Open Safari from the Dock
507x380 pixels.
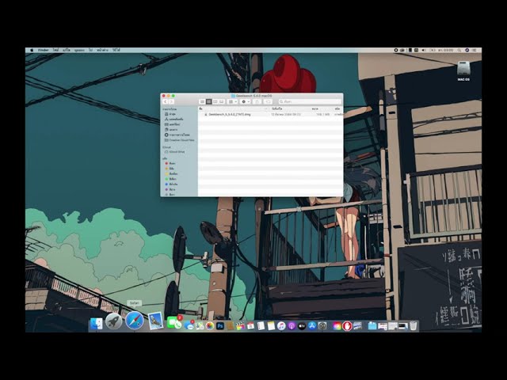(135, 321)
